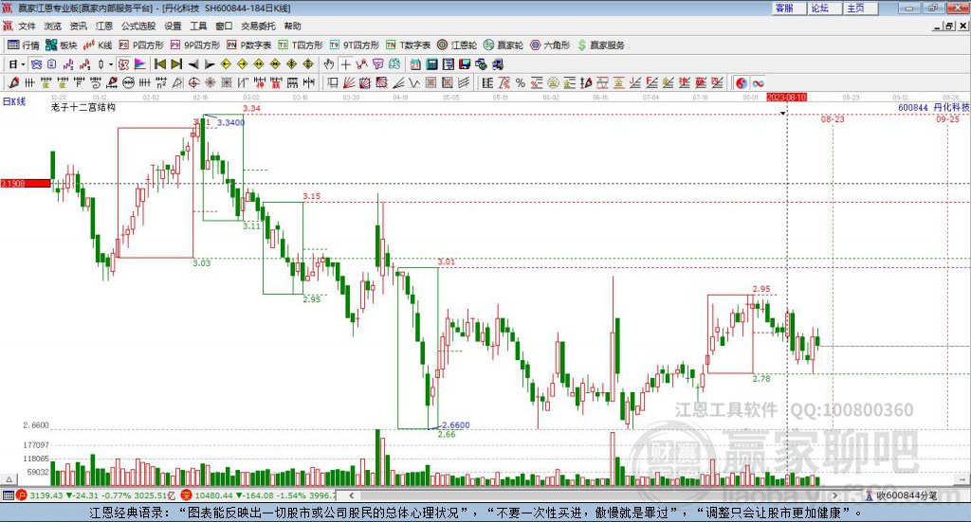The height and width of the screenshot is (522, 971).
Task: Click the Shenzhen index 10480.44 status entry
Action: (x=258, y=495)
